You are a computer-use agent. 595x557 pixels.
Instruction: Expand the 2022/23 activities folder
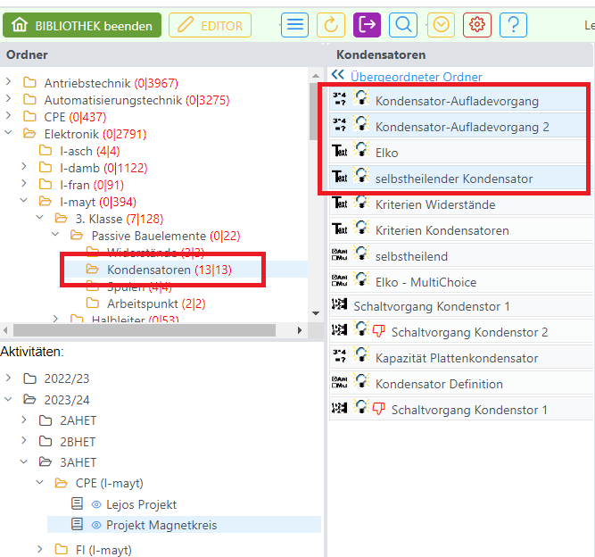coord(9,378)
